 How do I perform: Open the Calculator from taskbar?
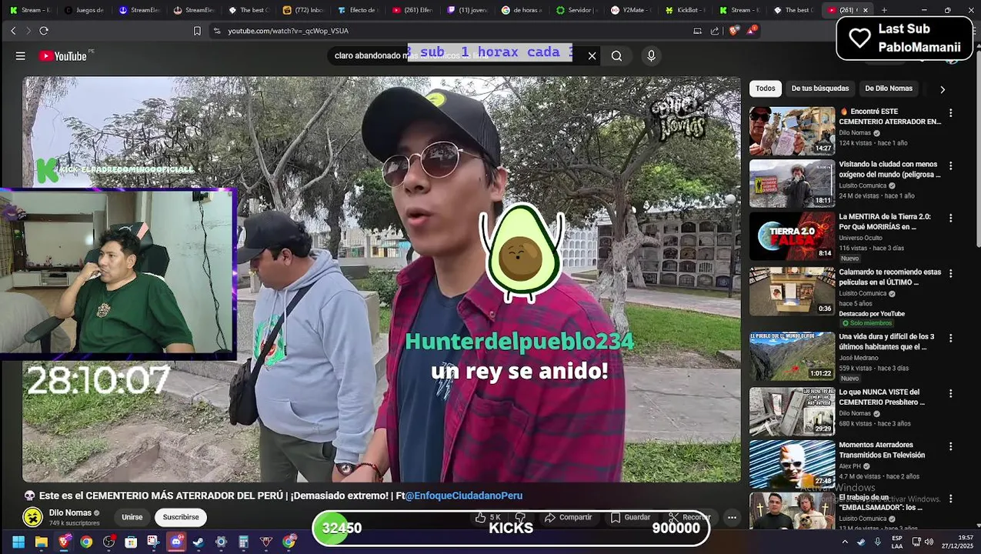point(243,542)
